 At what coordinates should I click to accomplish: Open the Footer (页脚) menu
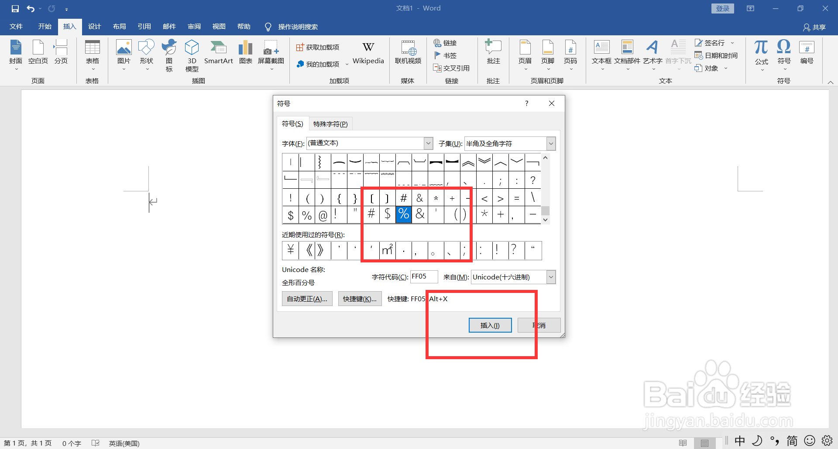point(548,55)
